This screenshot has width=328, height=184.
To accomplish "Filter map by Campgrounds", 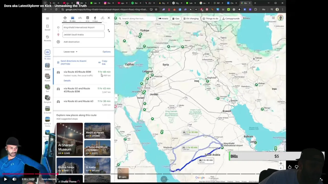I will click(x=231, y=18).
